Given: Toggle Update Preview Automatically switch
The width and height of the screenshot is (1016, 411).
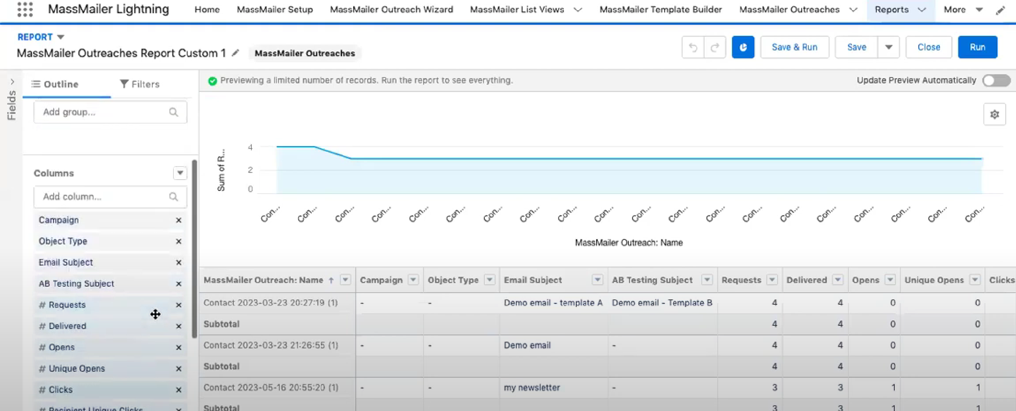Looking at the screenshot, I should click(996, 81).
